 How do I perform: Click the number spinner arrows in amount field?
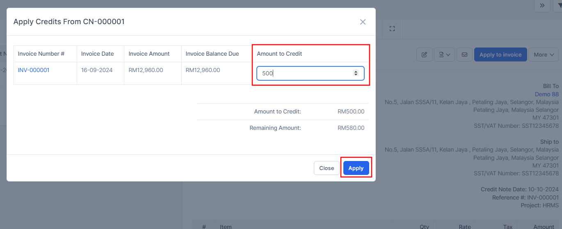[x=356, y=73]
